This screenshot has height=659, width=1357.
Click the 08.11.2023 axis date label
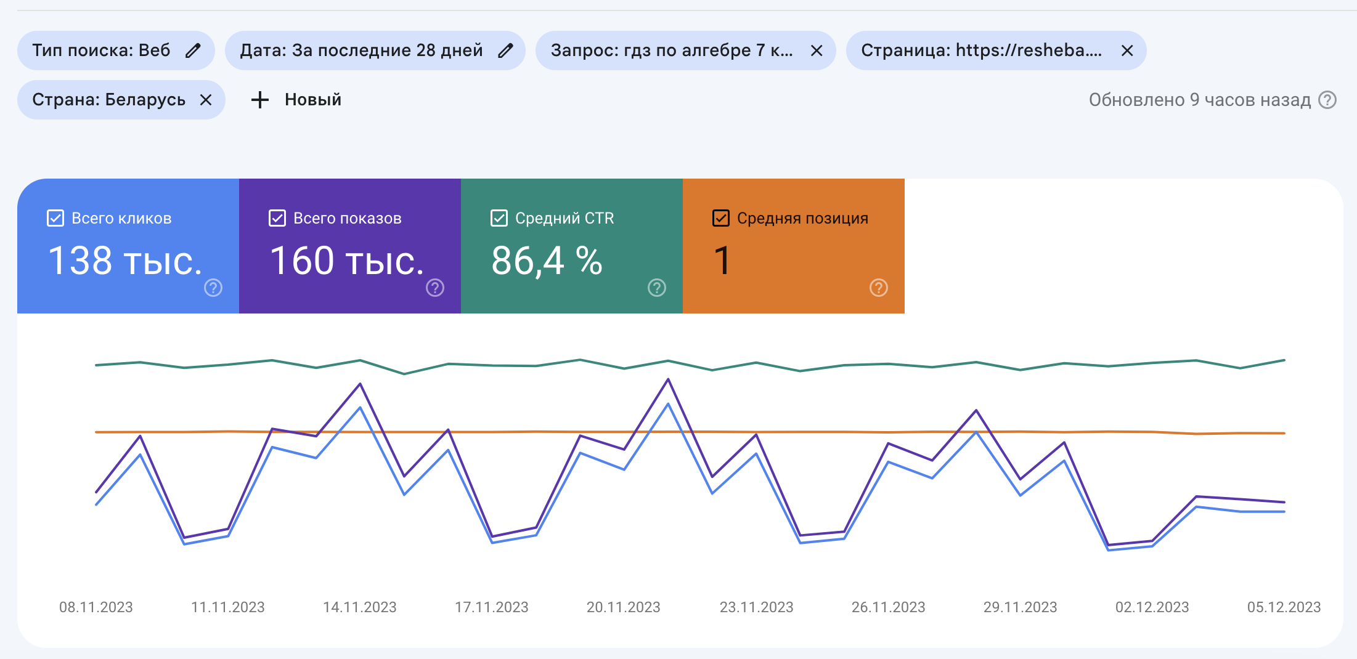(96, 607)
